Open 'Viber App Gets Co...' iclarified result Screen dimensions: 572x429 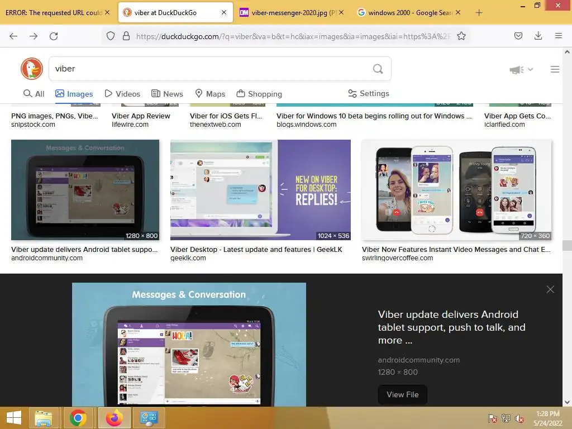(x=517, y=116)
